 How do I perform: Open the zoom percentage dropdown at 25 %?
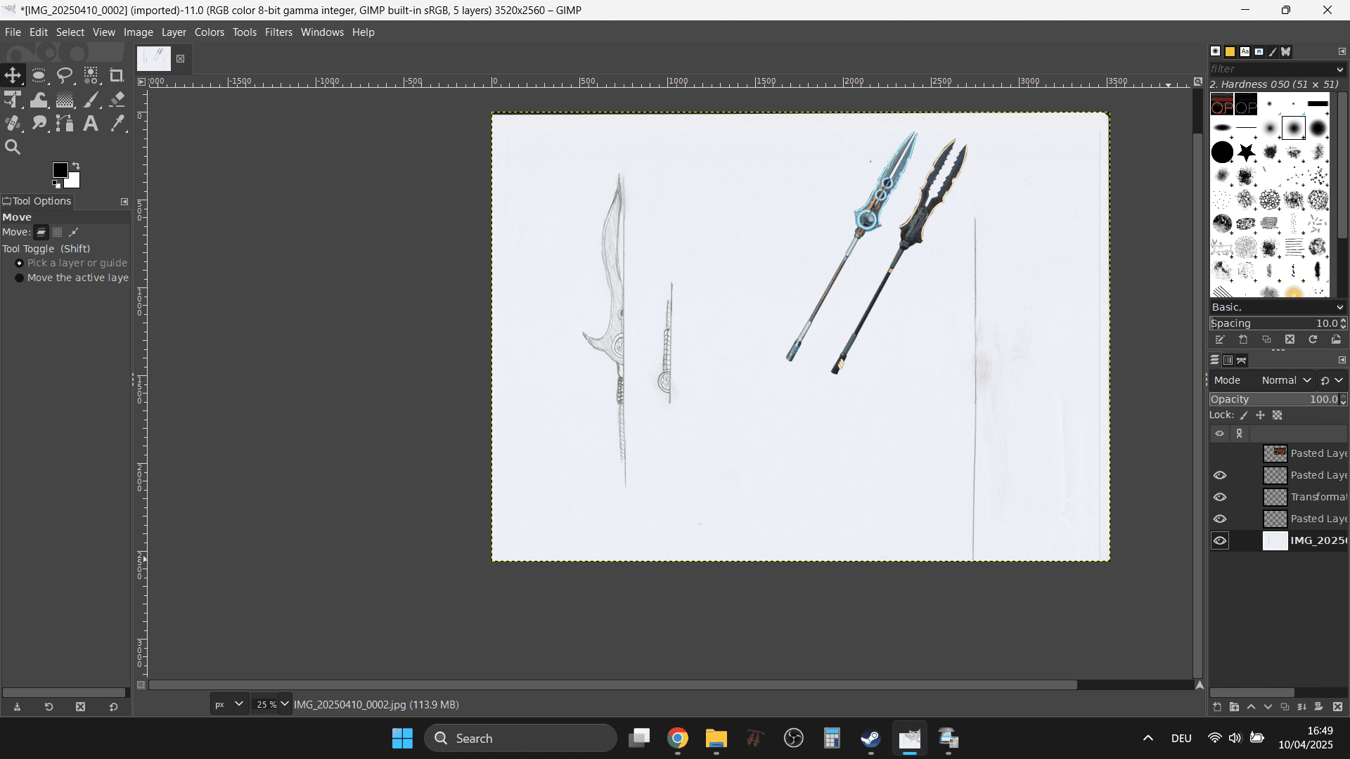(285, 703)
